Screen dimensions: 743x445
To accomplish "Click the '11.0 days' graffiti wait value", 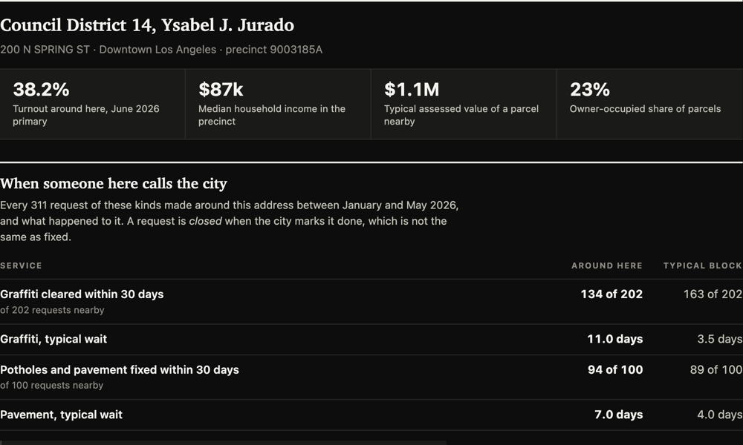I will (x=615, y=339).
